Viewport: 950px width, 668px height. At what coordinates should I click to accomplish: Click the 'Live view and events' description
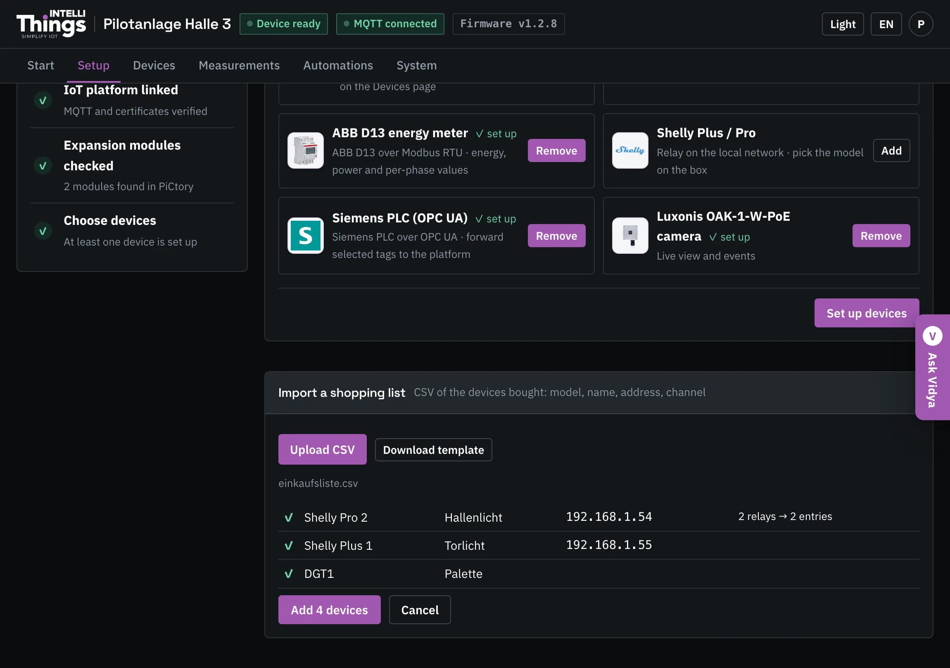706,256
